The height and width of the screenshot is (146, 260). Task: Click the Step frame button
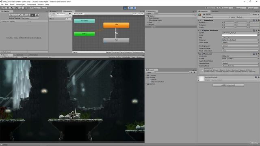134,8
